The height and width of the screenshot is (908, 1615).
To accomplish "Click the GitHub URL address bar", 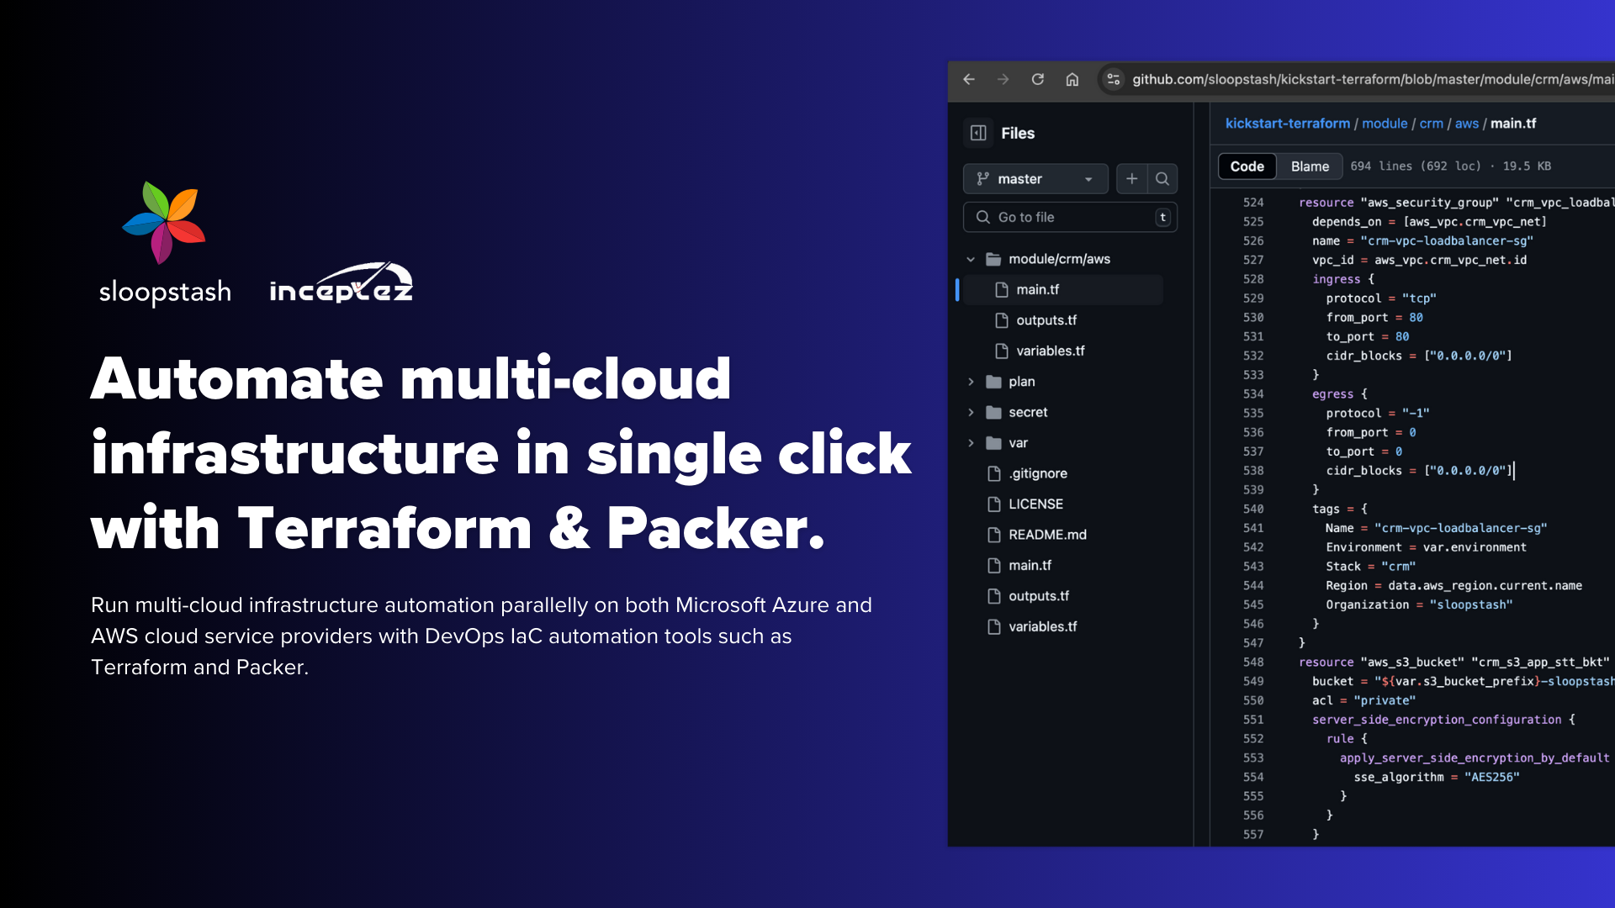I will click(x=1371, y=79).
